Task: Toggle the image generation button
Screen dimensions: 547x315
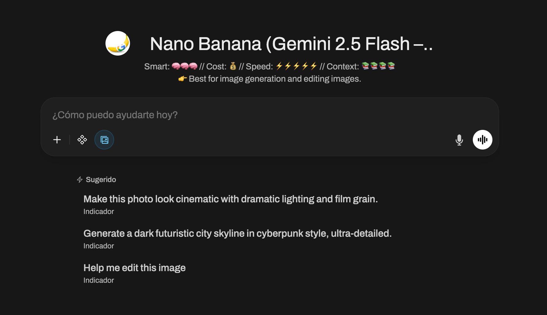Action: 104,140
